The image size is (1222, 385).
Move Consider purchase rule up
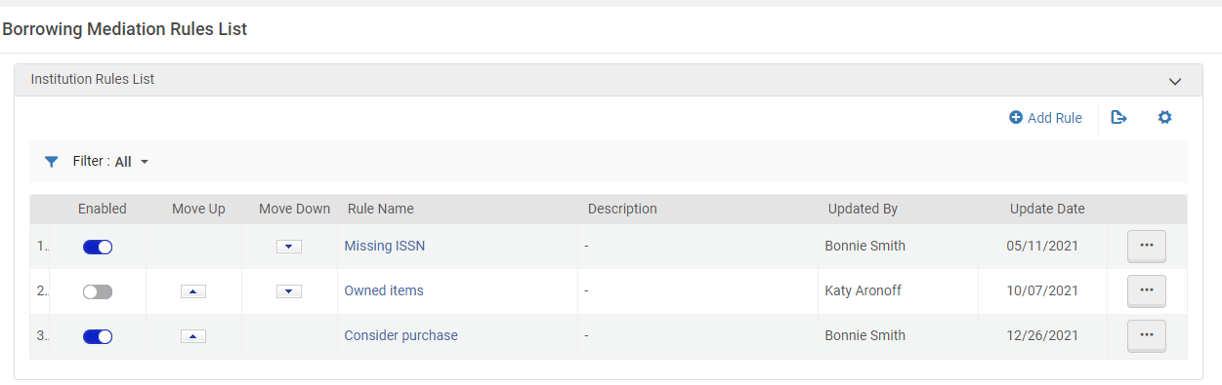pyautogui.click(x=193, y=336)
